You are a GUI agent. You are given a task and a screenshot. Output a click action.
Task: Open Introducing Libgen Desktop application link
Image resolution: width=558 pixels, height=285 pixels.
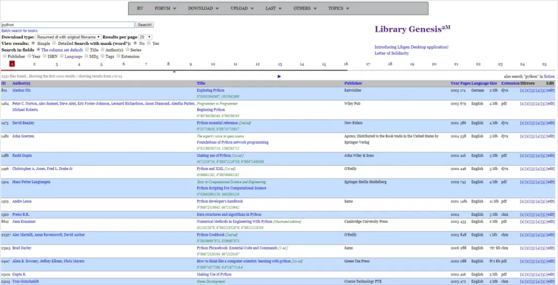(x=411, y=47)
